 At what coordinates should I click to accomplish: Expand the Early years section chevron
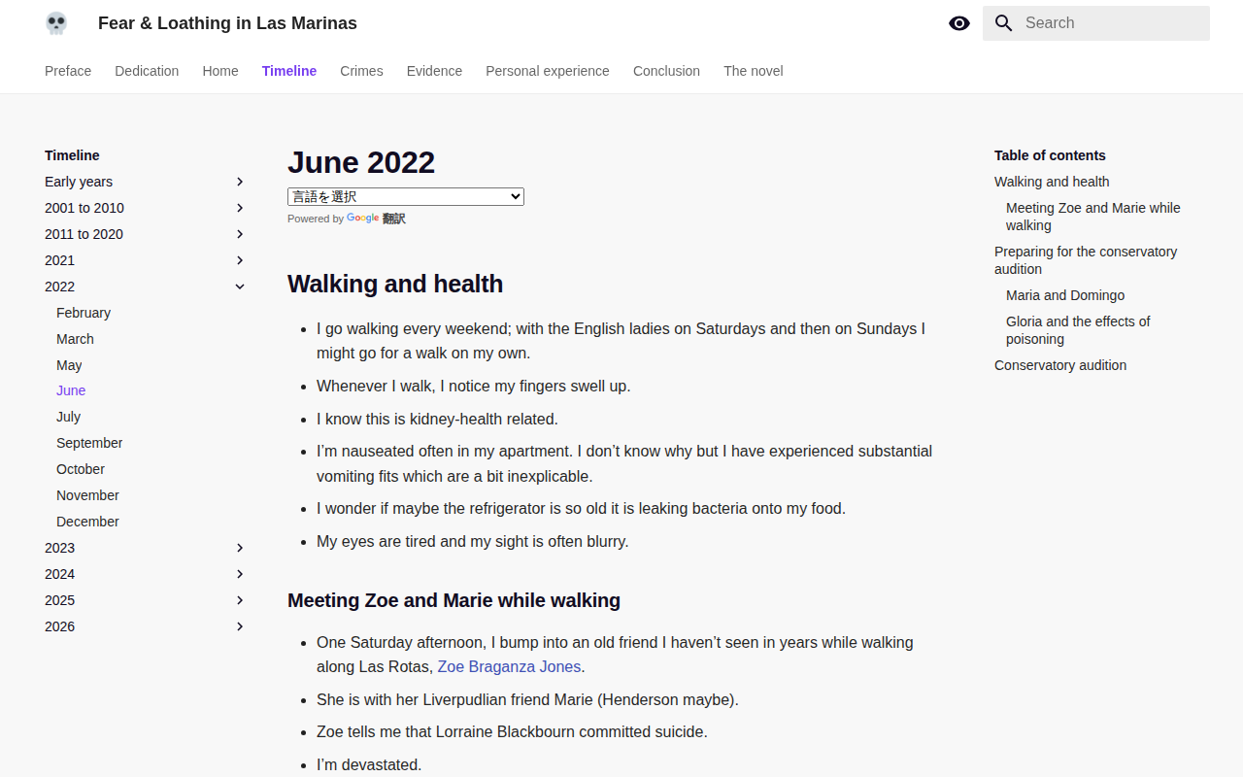tap(240, 182)
